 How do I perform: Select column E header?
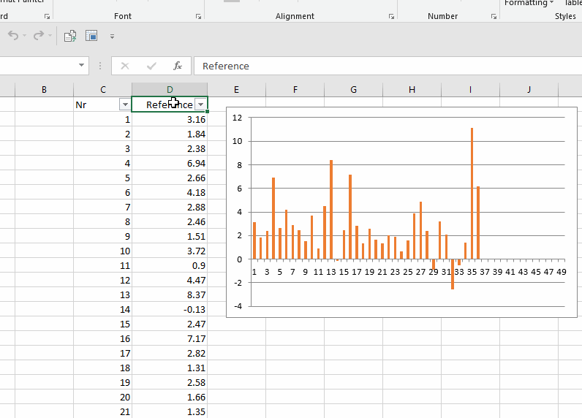coord(236,89)
